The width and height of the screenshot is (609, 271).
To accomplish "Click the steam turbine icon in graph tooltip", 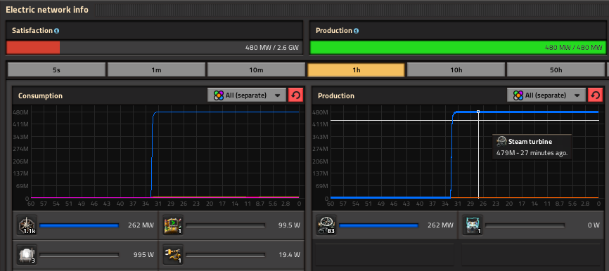I will [502, 142].
